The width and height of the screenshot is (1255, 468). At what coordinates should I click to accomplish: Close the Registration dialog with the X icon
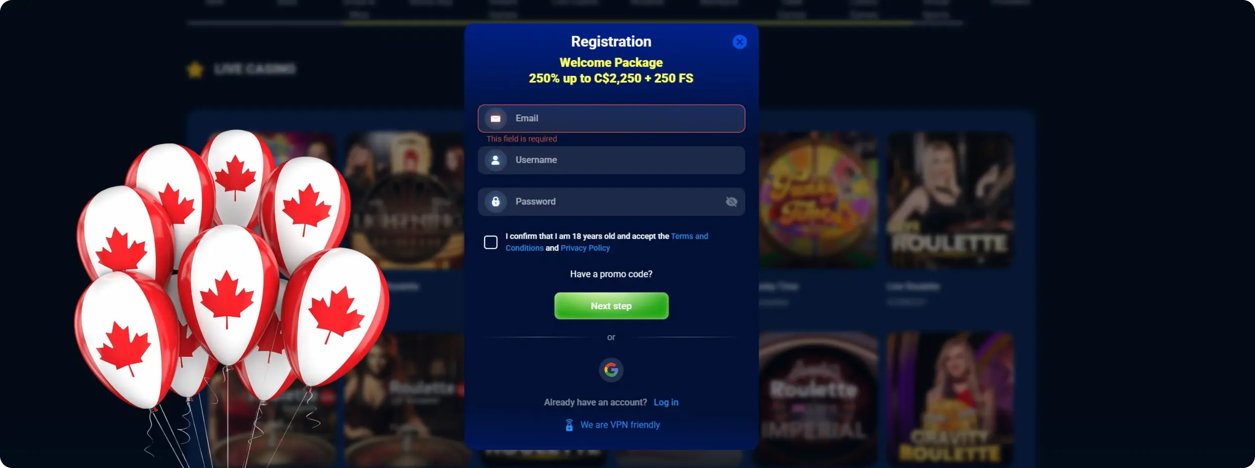(x=739, y=42)
